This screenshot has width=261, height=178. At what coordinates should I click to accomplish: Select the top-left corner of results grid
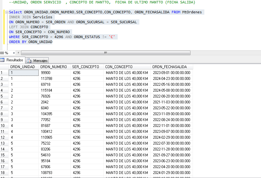point(4,67)
